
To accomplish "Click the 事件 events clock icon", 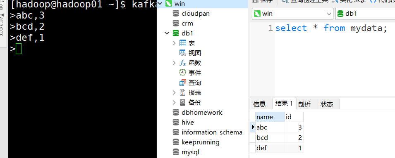I will pos(183,73).
